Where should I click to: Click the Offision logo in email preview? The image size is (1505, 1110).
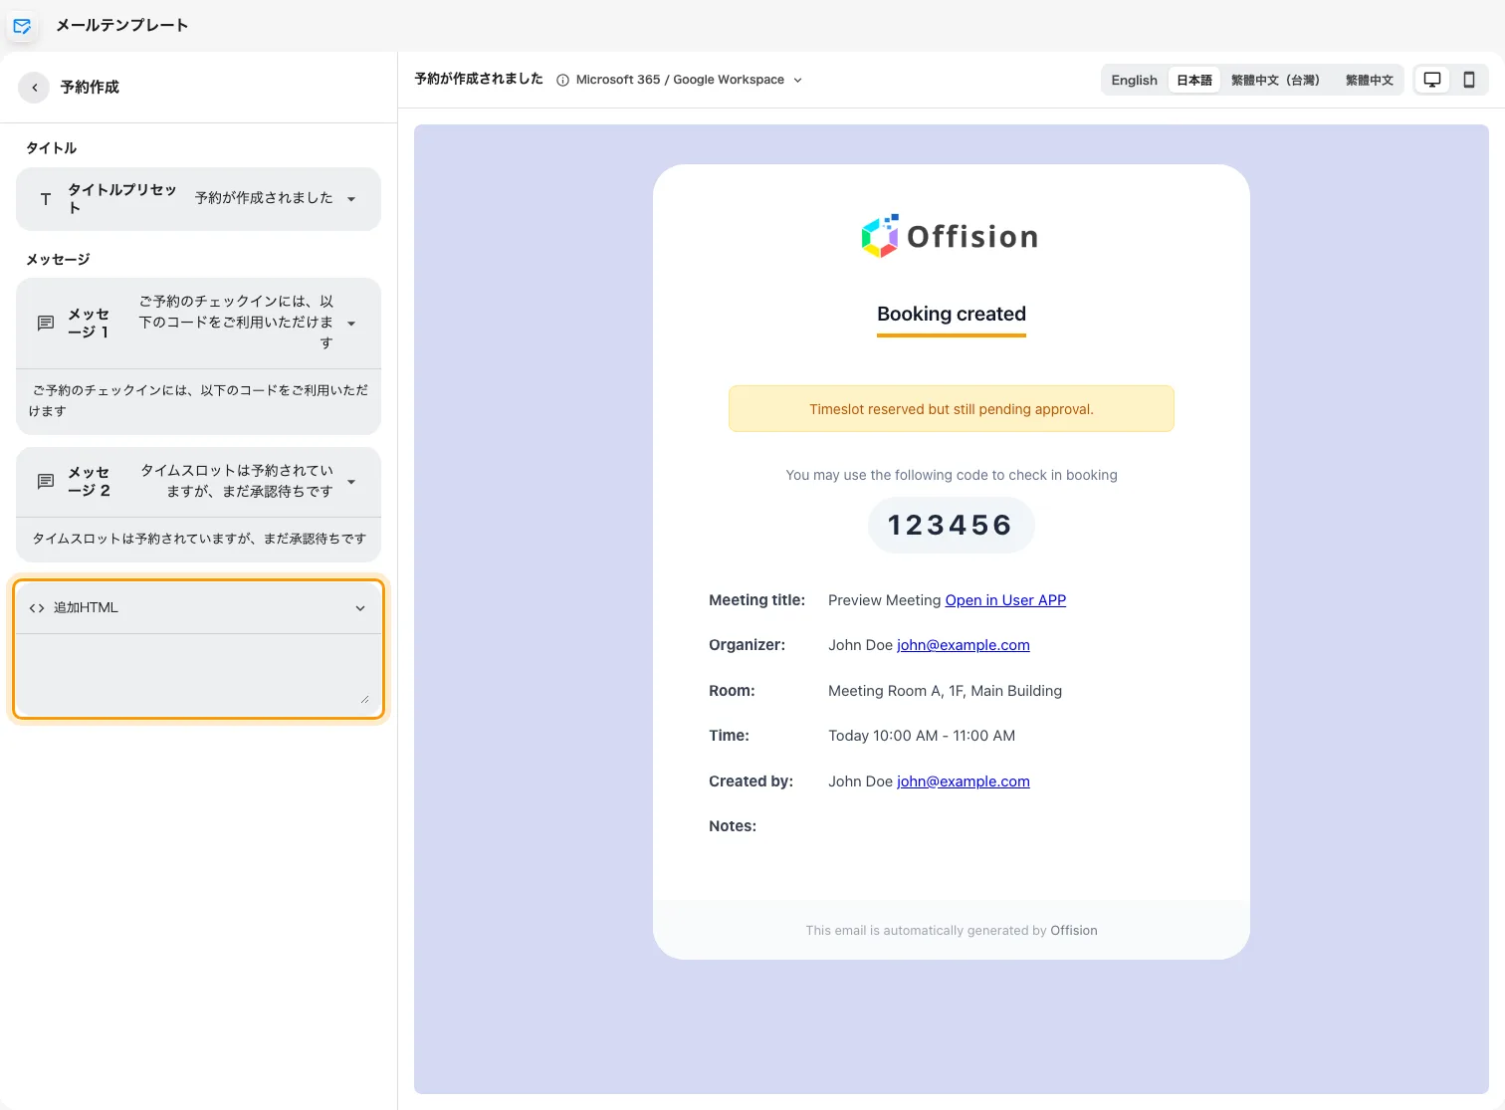click(951, 236)
